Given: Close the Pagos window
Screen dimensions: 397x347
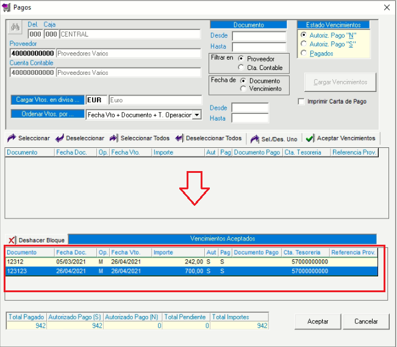Looking at the screenshot, I should coord(387,7).
